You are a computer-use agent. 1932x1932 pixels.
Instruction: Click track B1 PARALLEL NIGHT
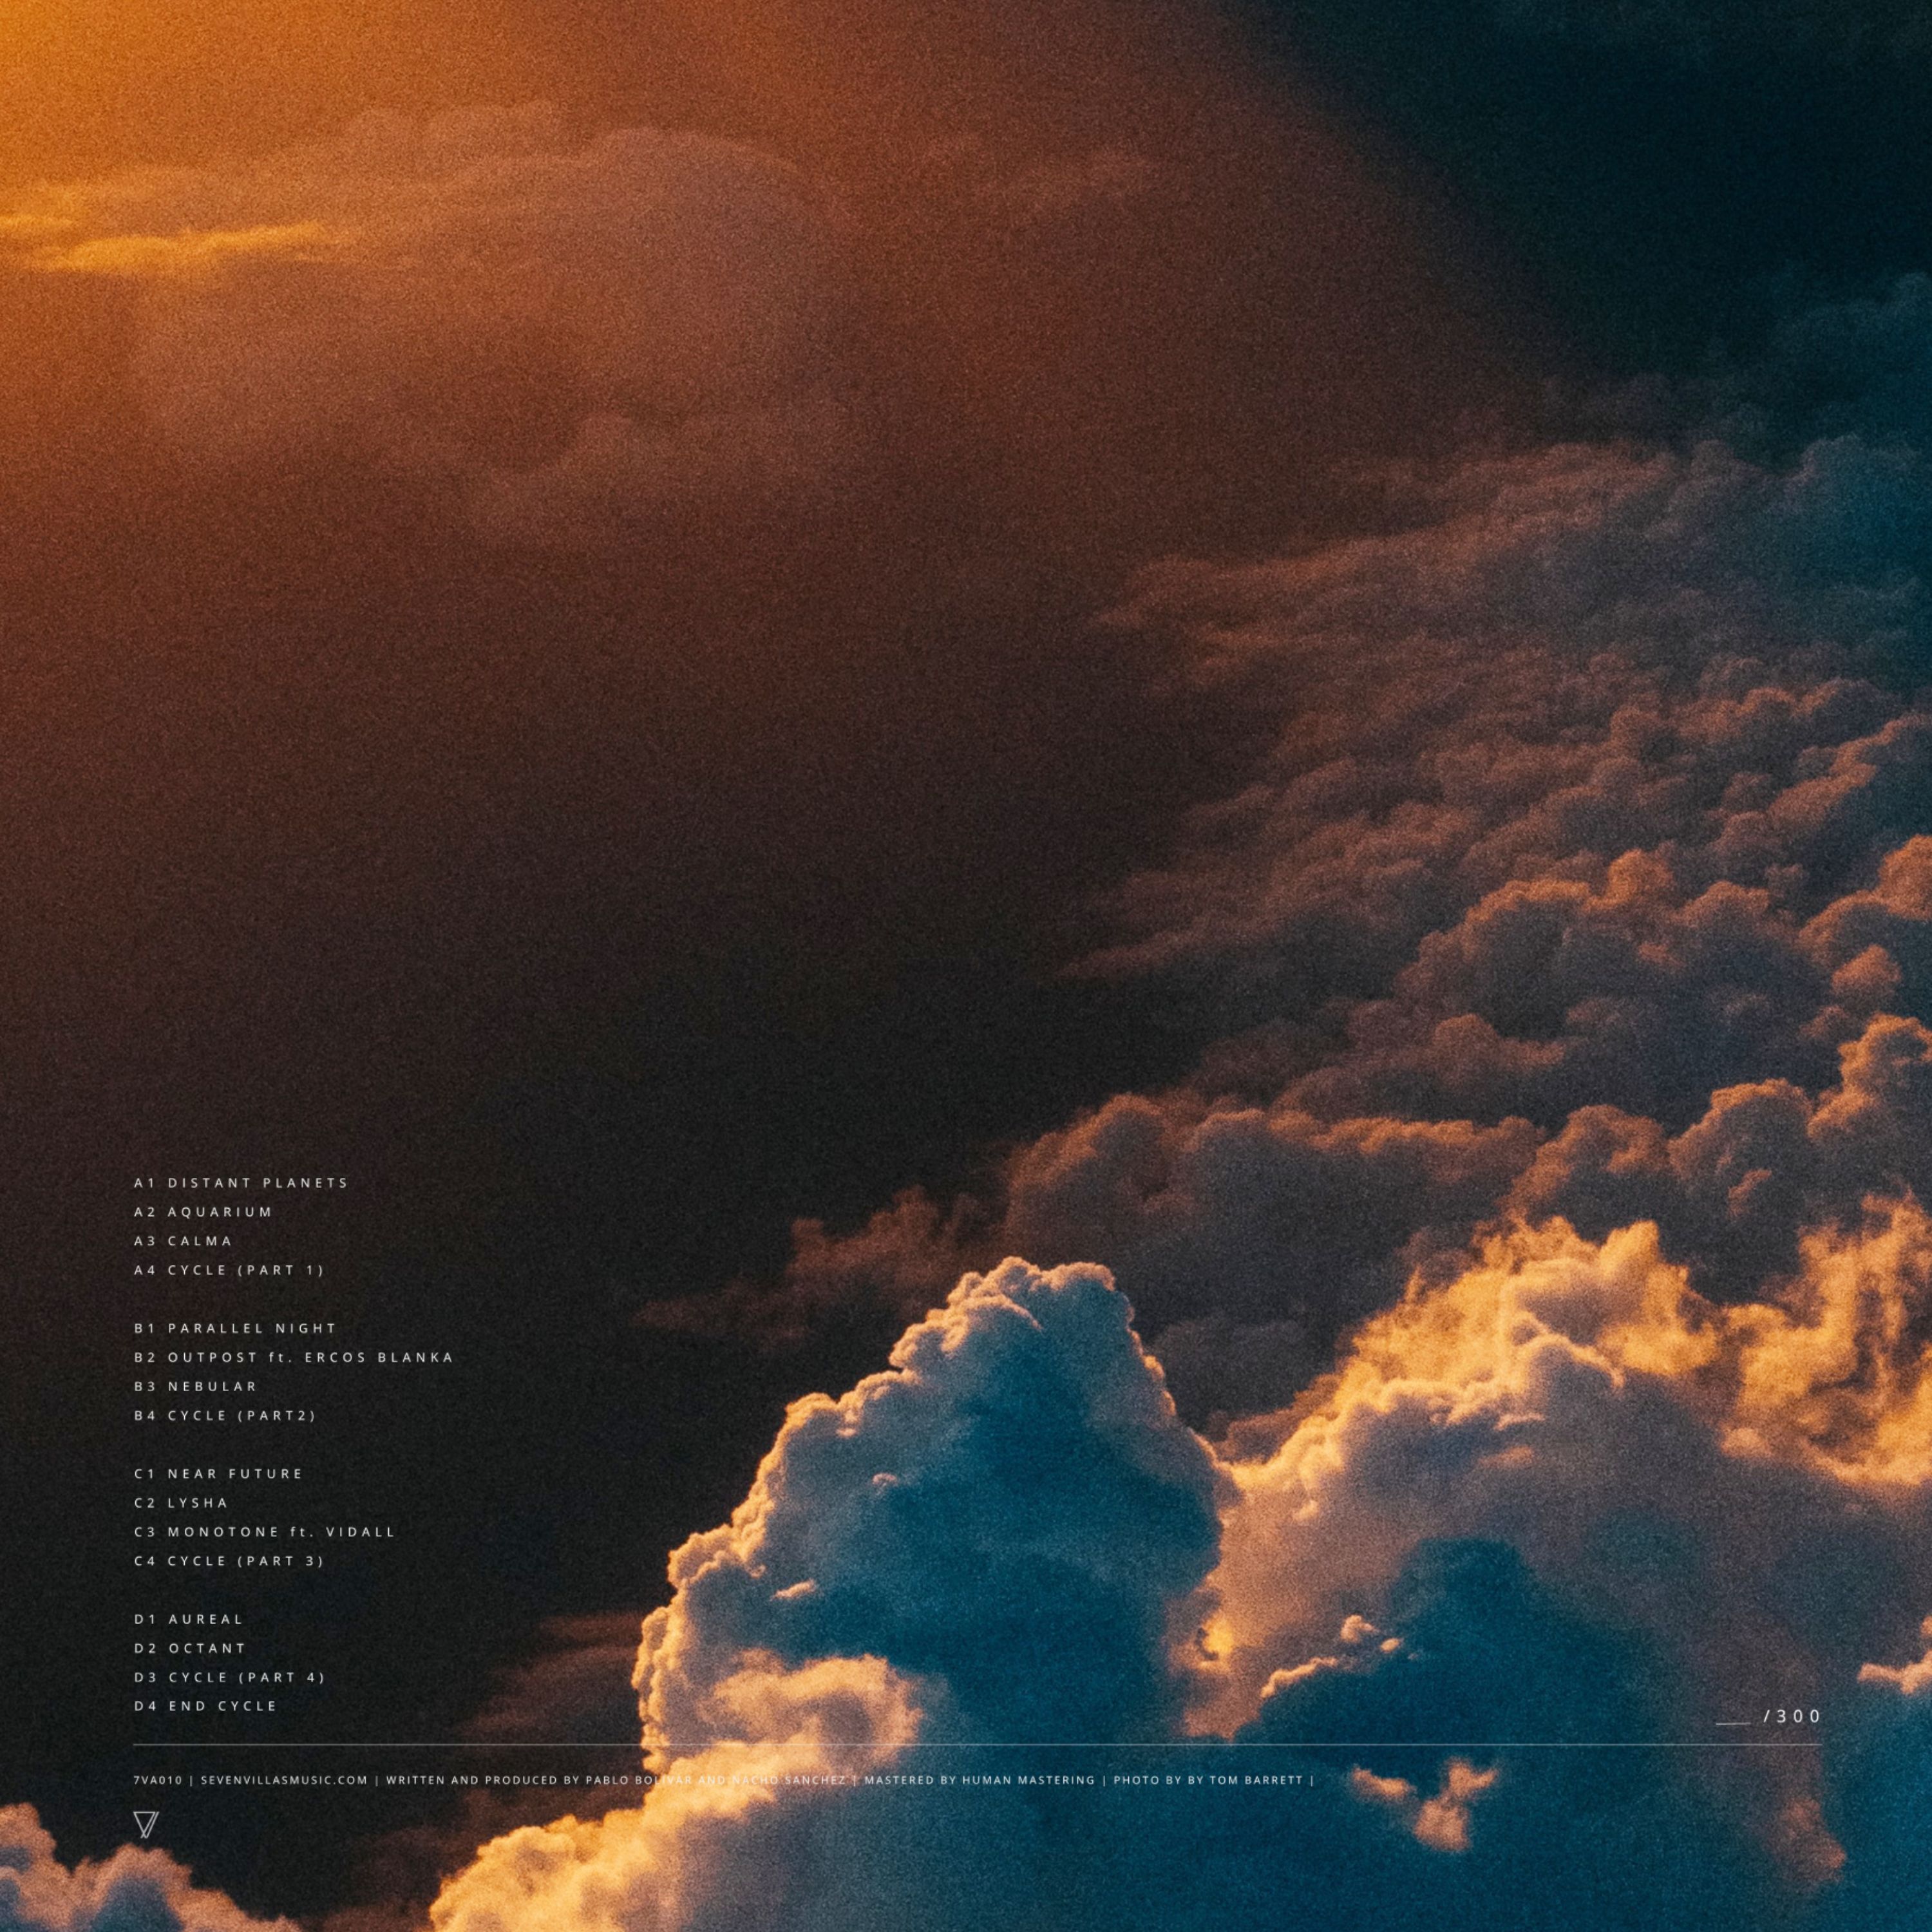coord(236,1328)
